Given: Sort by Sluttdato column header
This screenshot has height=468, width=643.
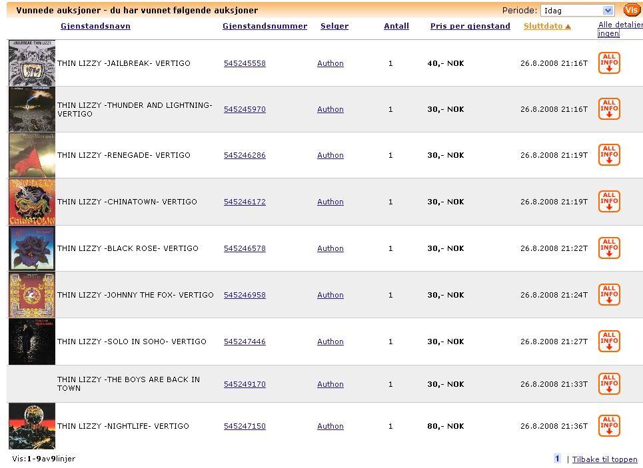Looking at the screenshot, I should [547, 26].
